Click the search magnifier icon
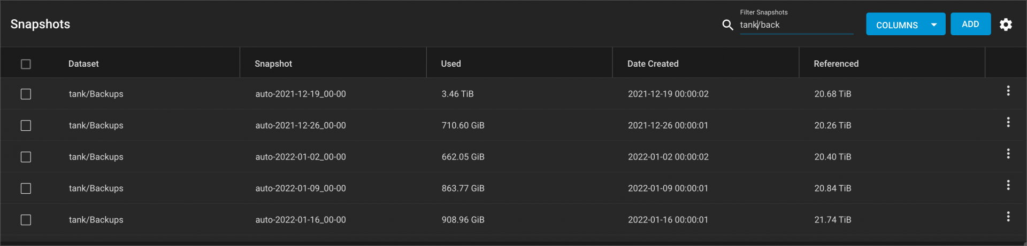This screenshot has height=246, width=1027. click(x=727, y=25)
